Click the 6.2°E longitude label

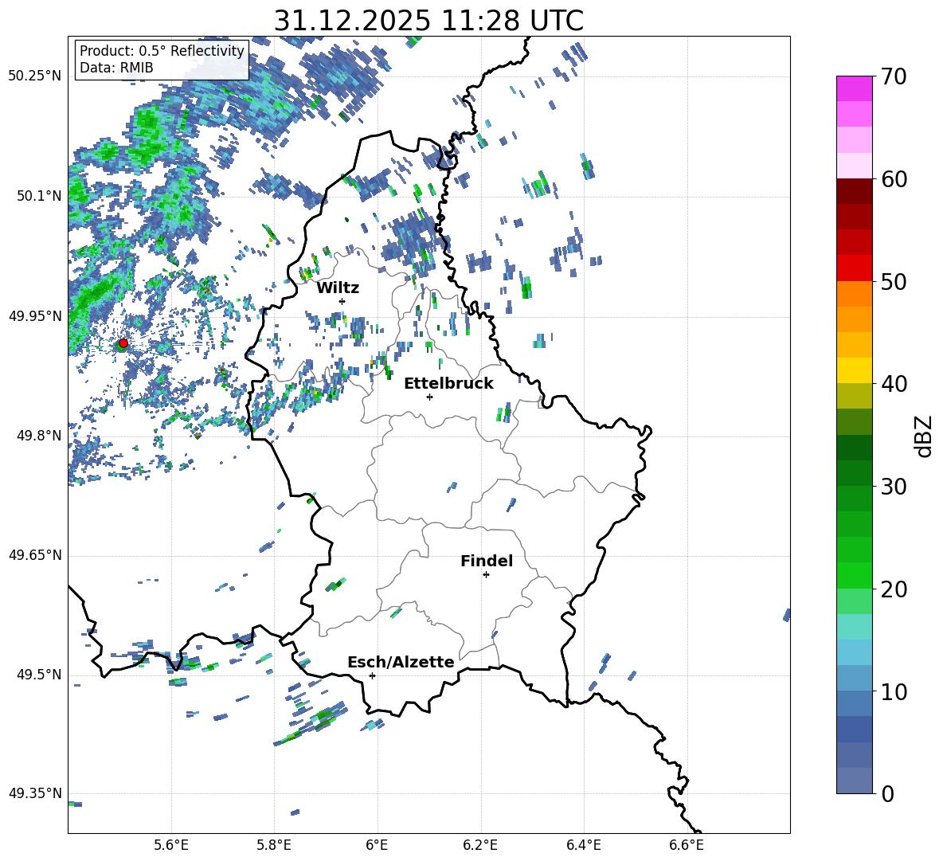point(480,845)
